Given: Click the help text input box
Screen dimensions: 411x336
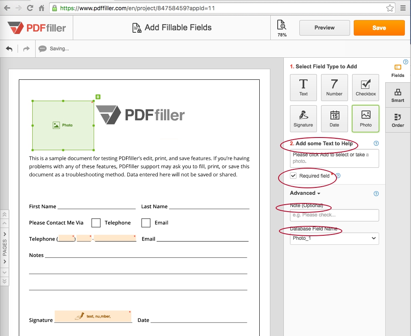Looking at the screenshot, I should coord(334,158).
